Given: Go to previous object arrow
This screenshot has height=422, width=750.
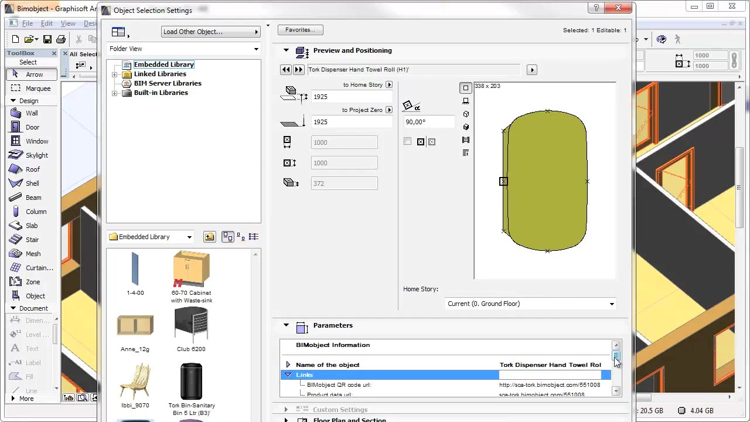Looking at the screenshot, I should [286, 70].
